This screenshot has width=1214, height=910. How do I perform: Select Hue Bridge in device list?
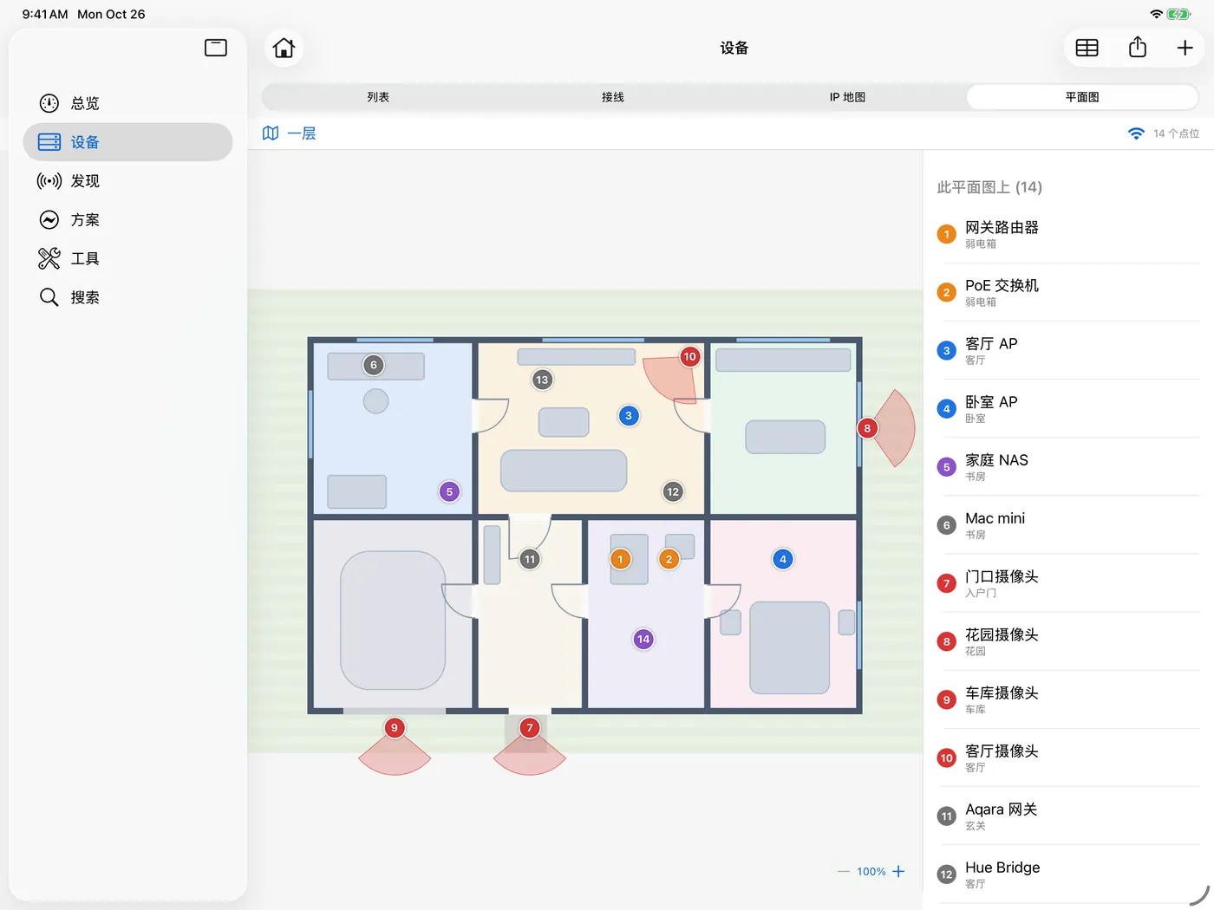pyautogui.click(x=1068, y=874)
